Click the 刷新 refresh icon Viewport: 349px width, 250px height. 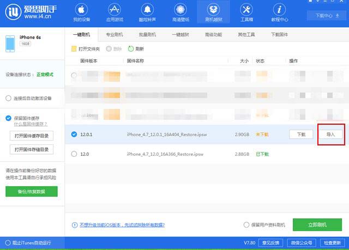coord(131,48)
